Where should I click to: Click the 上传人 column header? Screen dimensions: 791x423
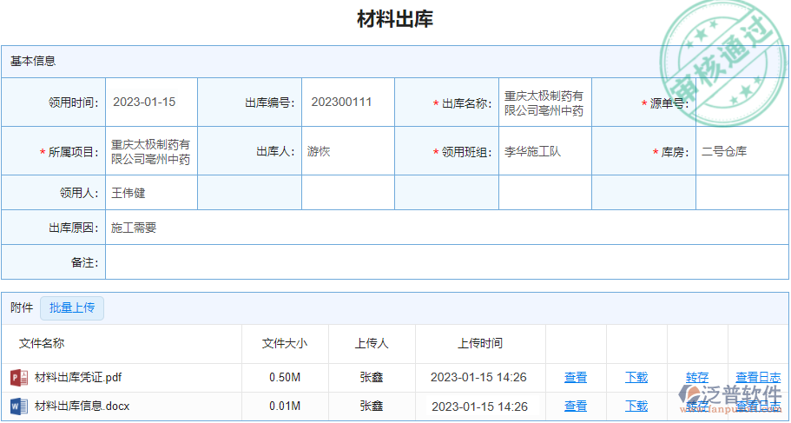372,344
